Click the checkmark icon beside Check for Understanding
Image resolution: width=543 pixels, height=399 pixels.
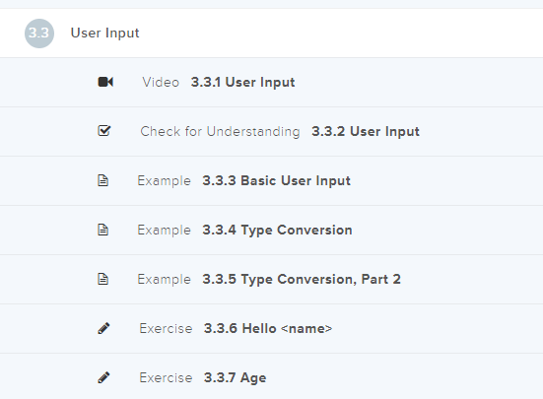pos(103,131)
